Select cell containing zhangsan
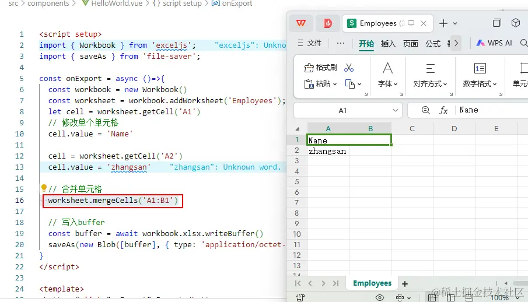The height and width of the screenshot is (302, 528). [328, 151]
